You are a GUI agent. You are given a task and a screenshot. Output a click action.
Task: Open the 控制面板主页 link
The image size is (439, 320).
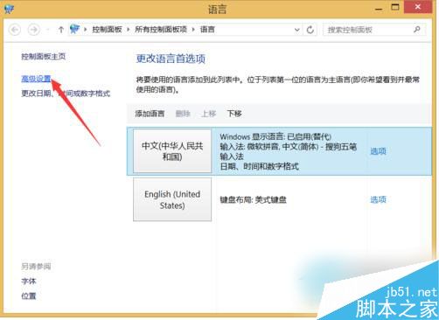[44, 56]
